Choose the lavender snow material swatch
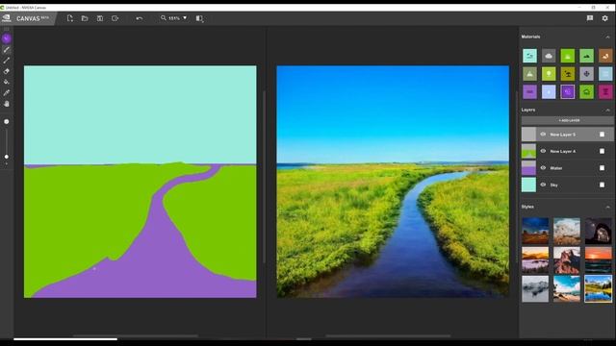Image resolution: width=616 pixels, height=346 pixels. (x=549, y=92)
